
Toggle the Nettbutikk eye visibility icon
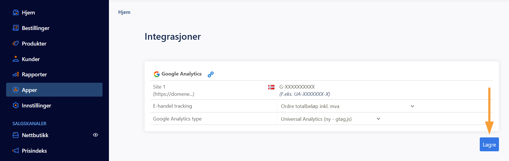[x=95, y=135]
